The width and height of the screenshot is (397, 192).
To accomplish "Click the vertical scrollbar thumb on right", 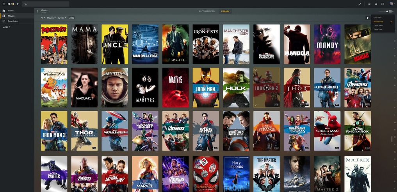I will point(392,139).
